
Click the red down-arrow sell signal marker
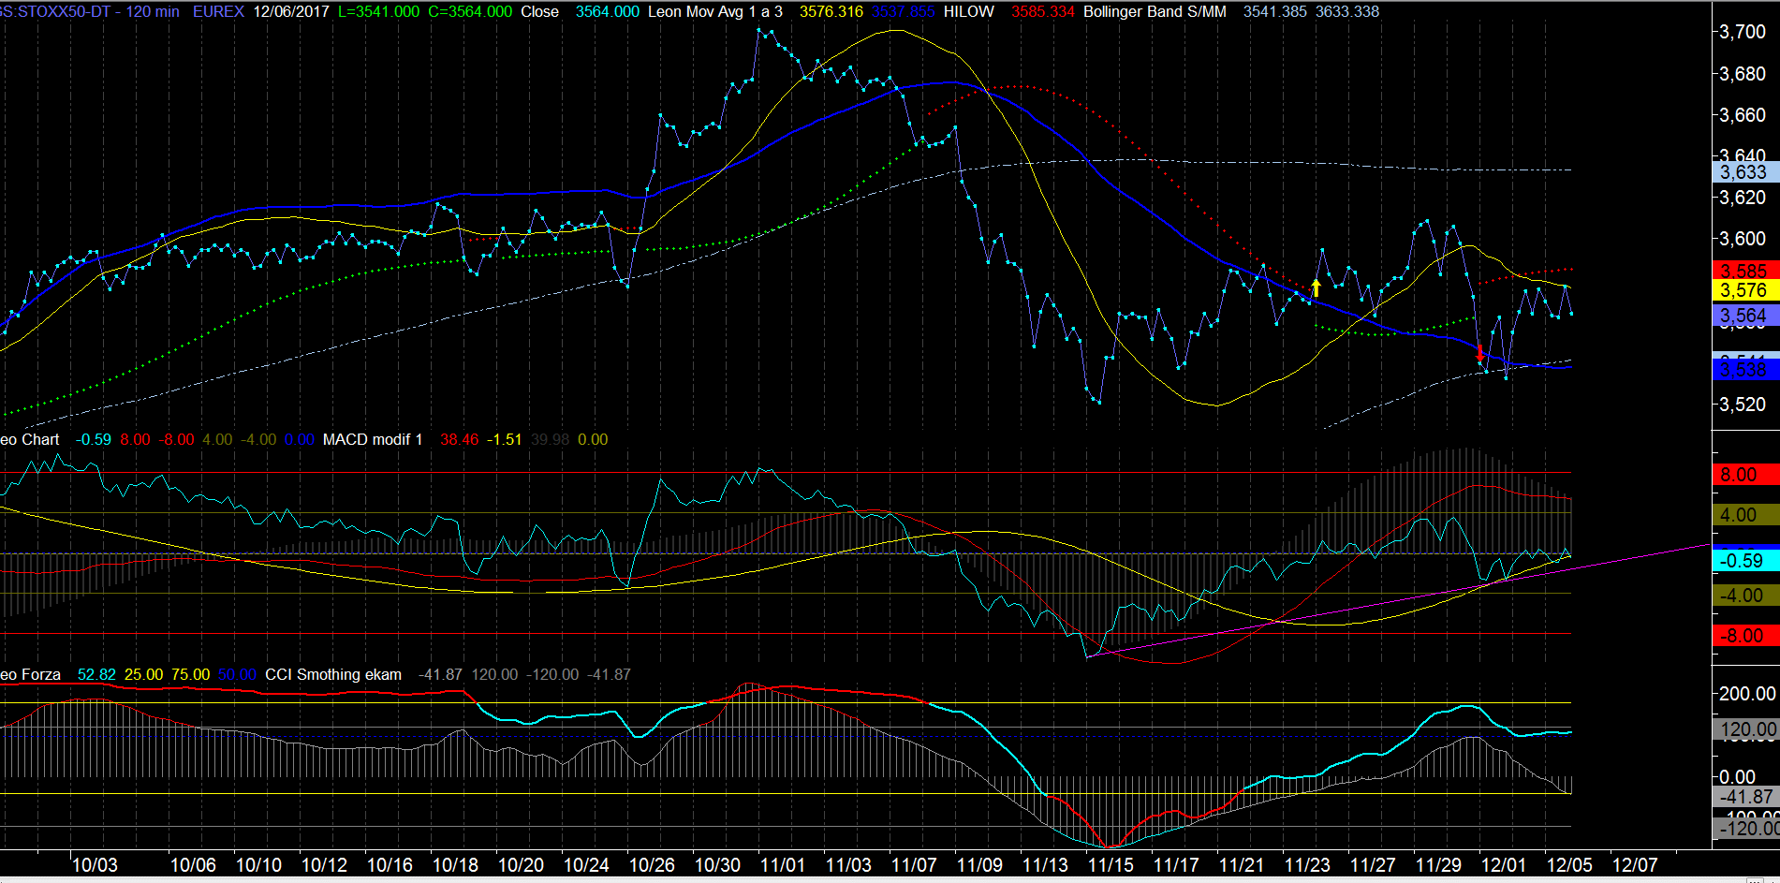click(x=1479, y=353)
